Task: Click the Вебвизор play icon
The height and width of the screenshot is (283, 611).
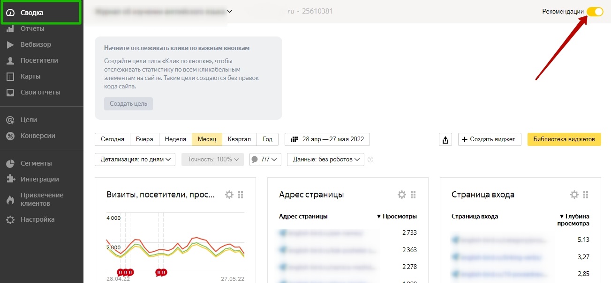Action: [10, 44]
